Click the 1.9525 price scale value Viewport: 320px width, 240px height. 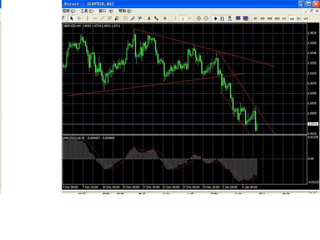(312, 33)
